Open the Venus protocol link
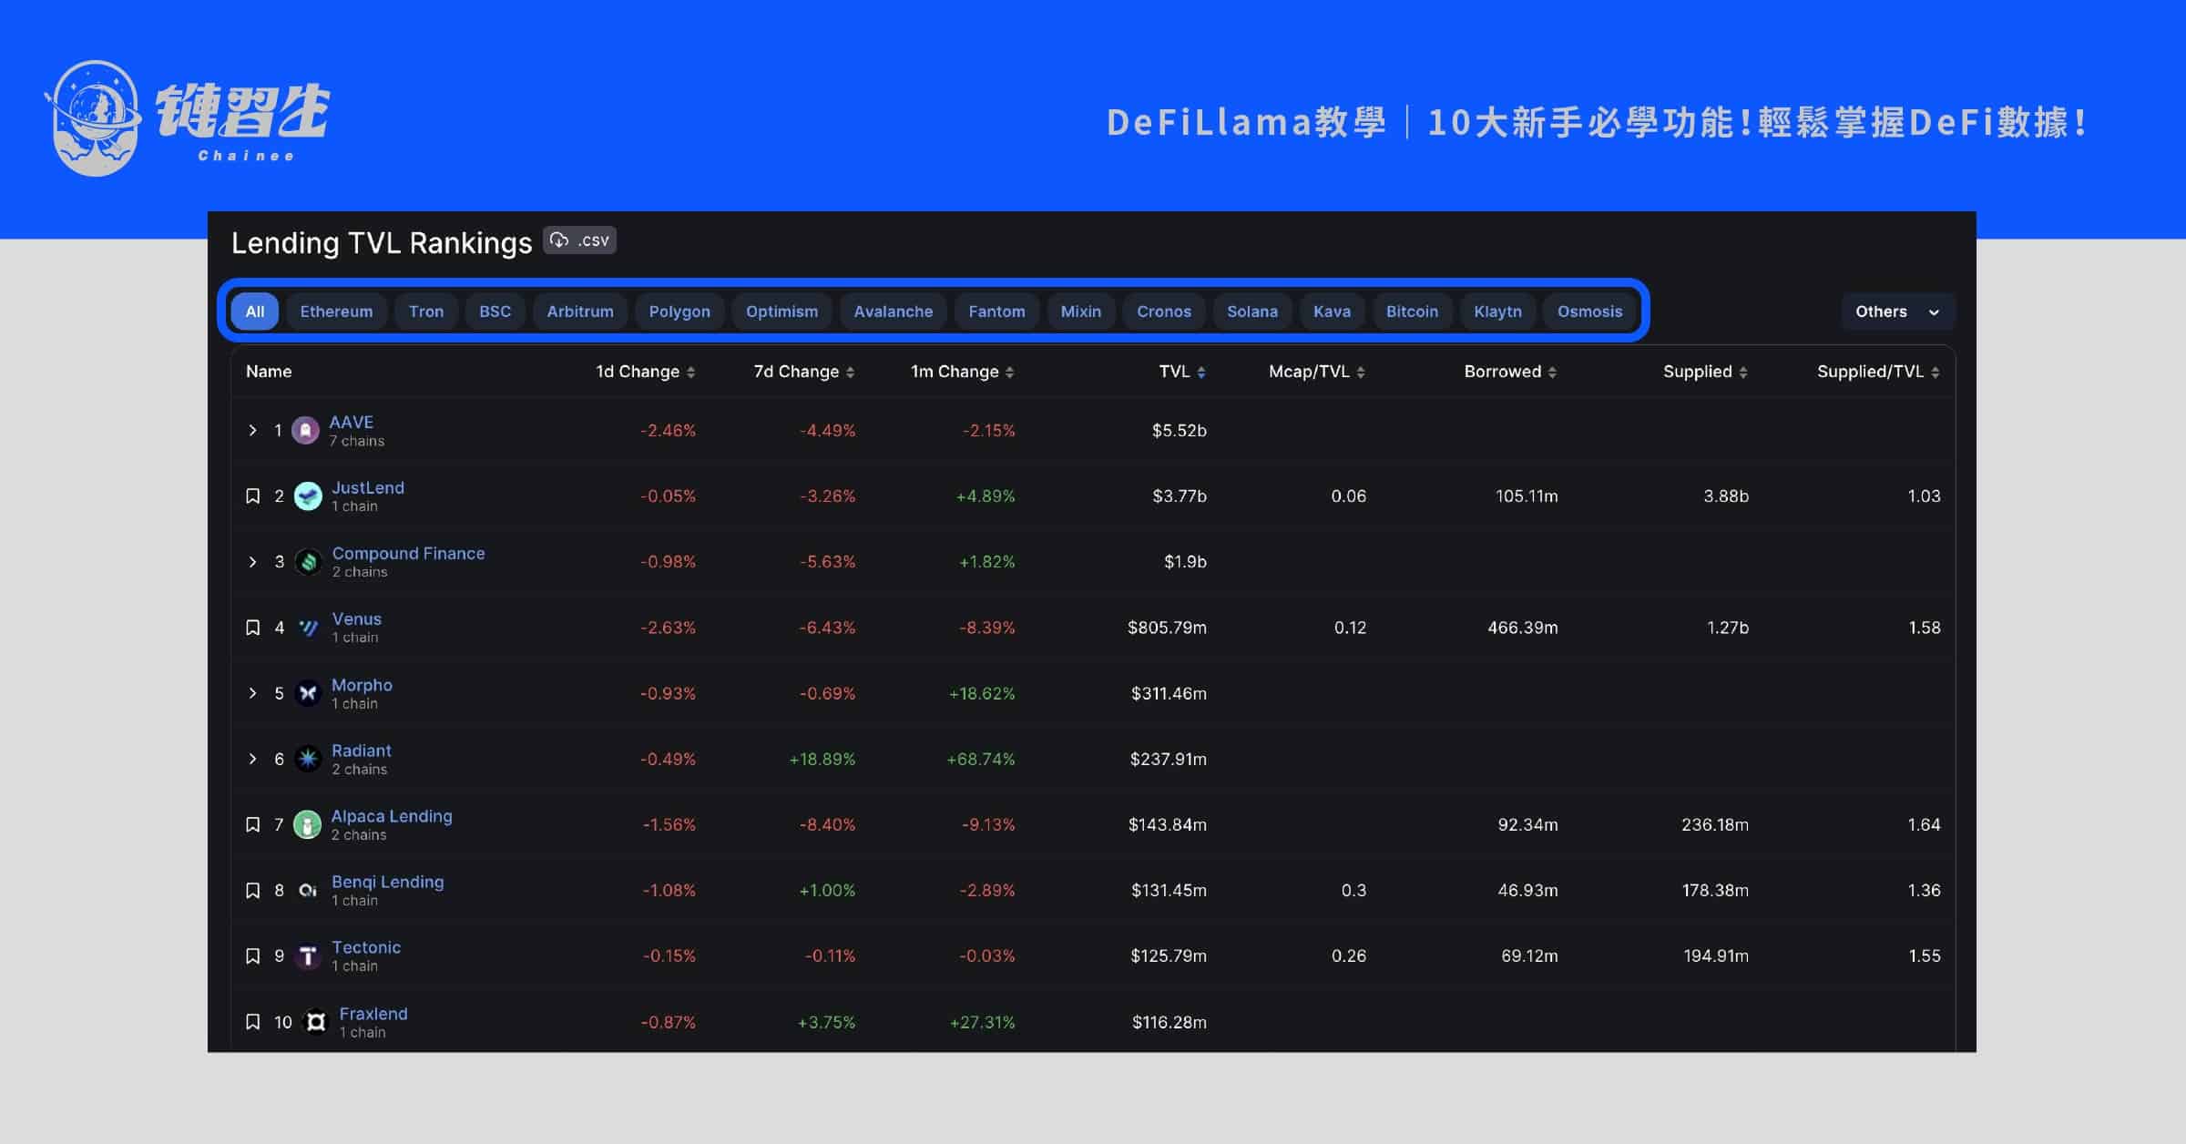The width and height of the screenshot is (2186, 1144). click(x=356, y=619)
